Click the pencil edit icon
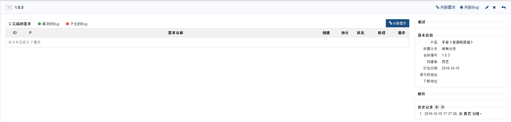The image size is (511, 122). coord(487,8)
